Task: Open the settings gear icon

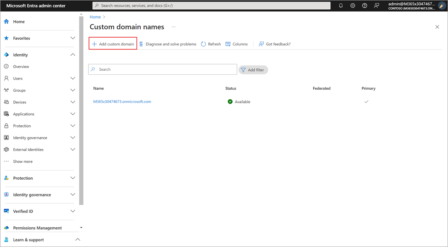Action: [x=353, y=6]
